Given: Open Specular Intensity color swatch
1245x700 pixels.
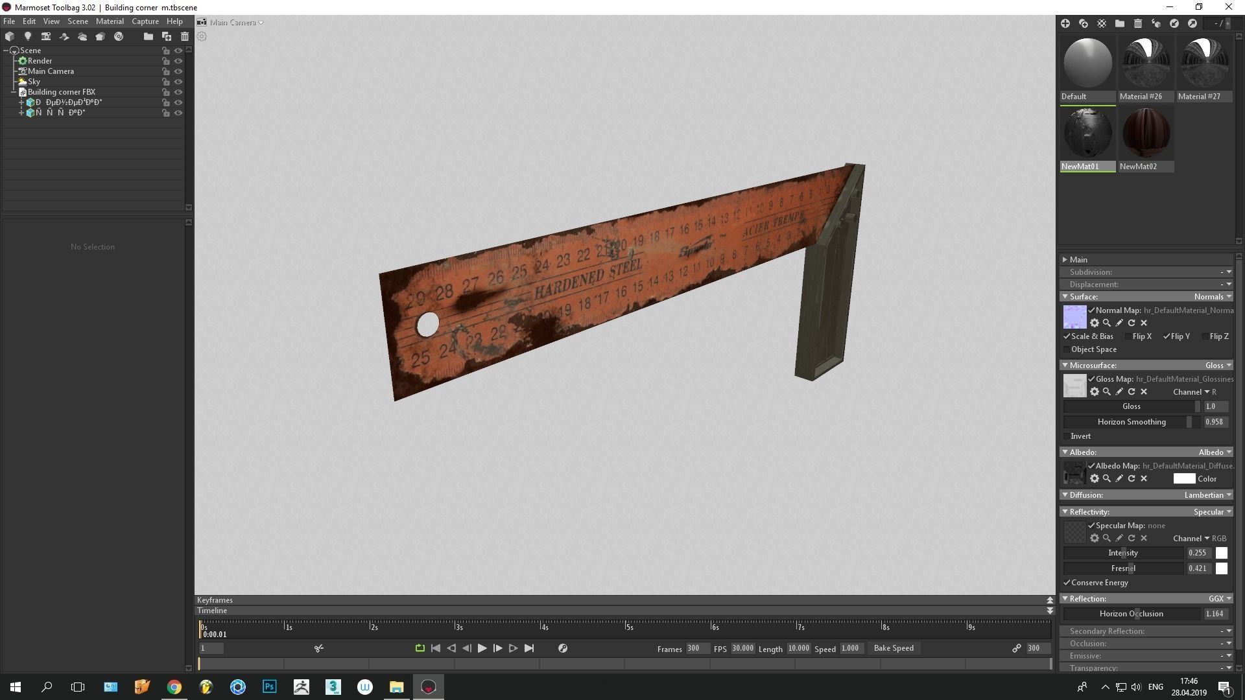Looking at the screenshot, I should (1221, 553).
